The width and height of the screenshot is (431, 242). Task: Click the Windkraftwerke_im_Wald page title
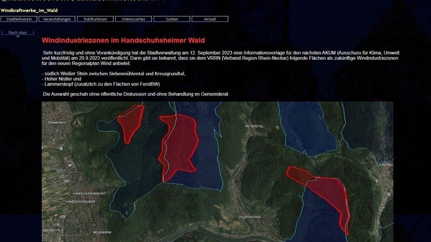tap(29, 10)
